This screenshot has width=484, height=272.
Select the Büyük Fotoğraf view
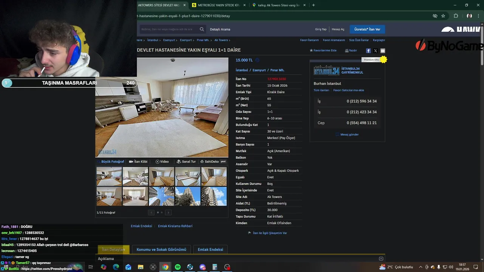[x=111, y=162]
